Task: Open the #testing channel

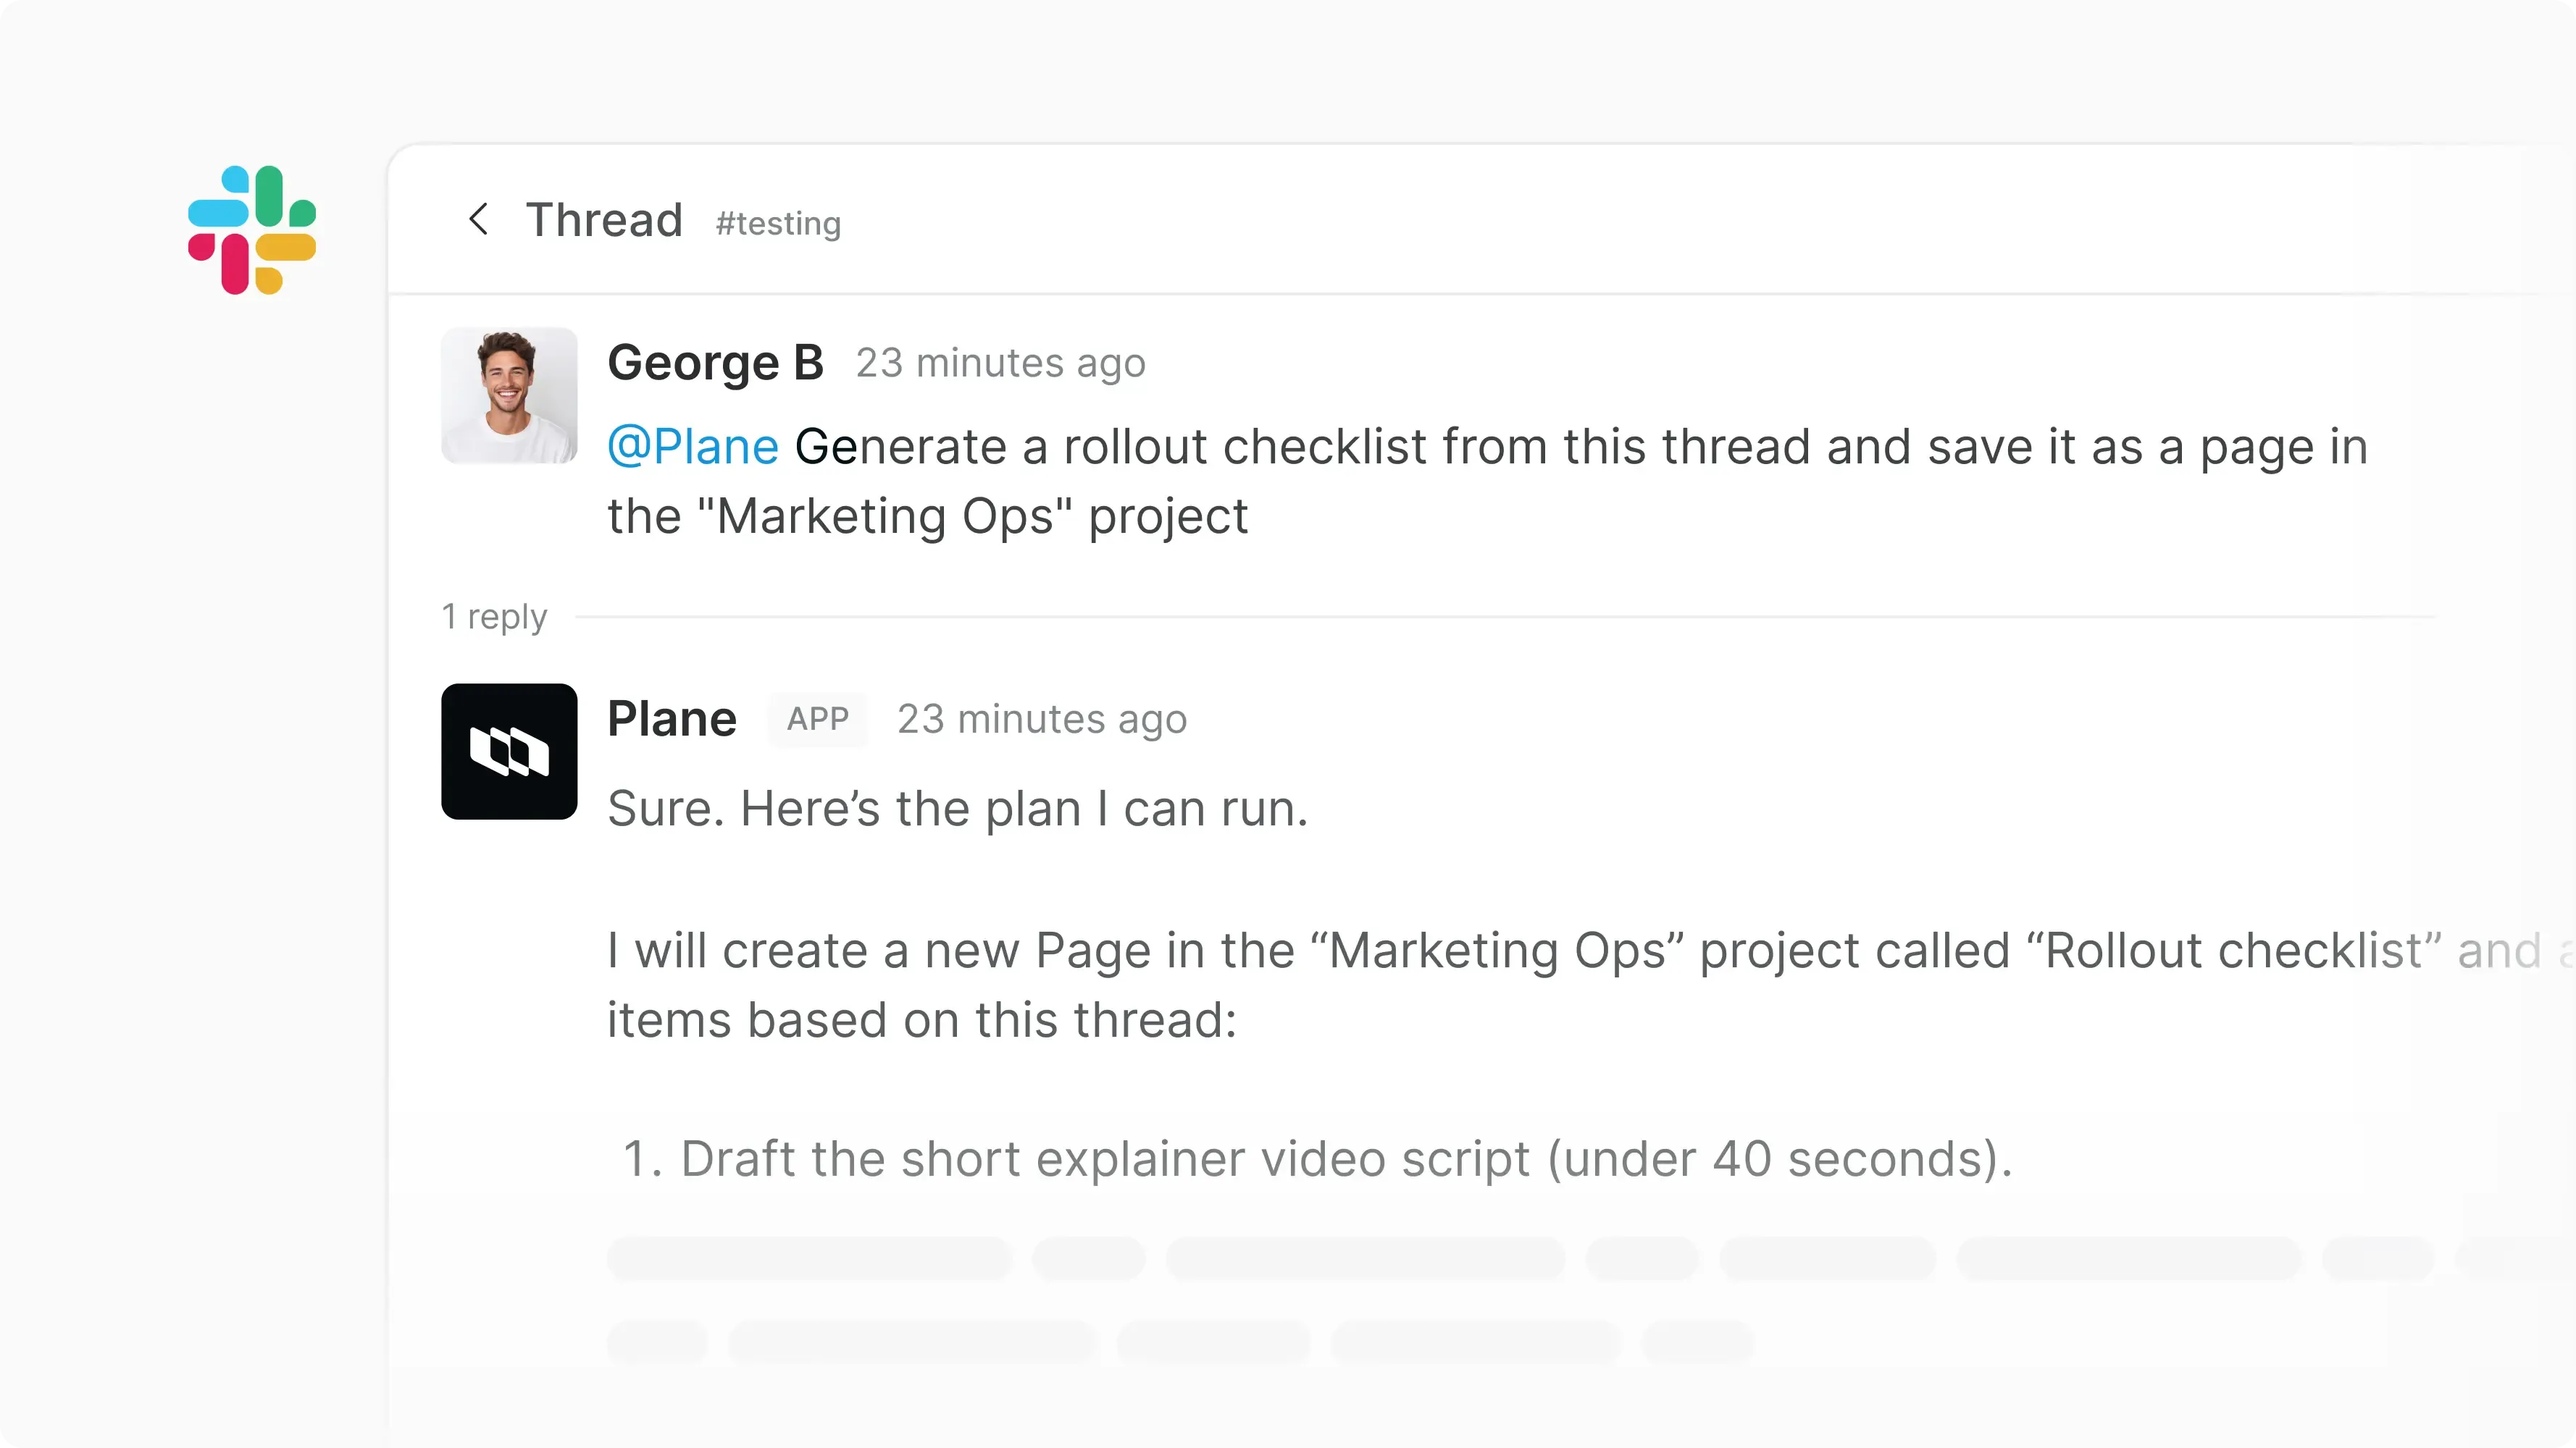Action: click(777, 223)
